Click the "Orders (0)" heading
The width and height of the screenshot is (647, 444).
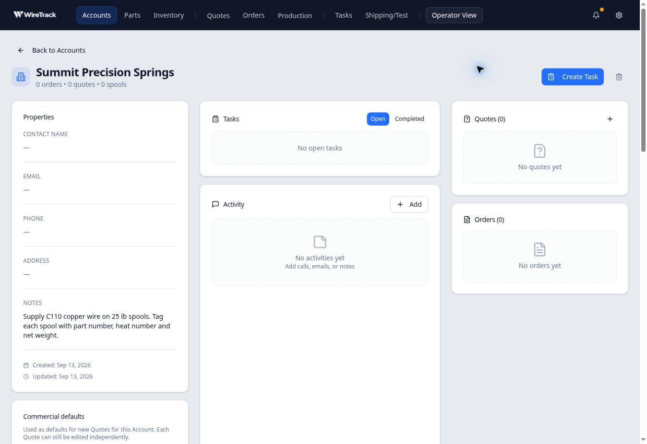click(x=489, y=220)
